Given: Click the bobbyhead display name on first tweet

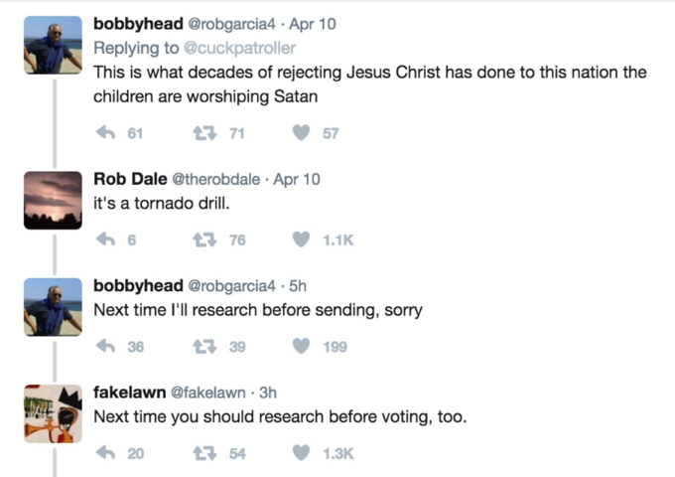Looking at the screenshot, I should tap(138, 24).
